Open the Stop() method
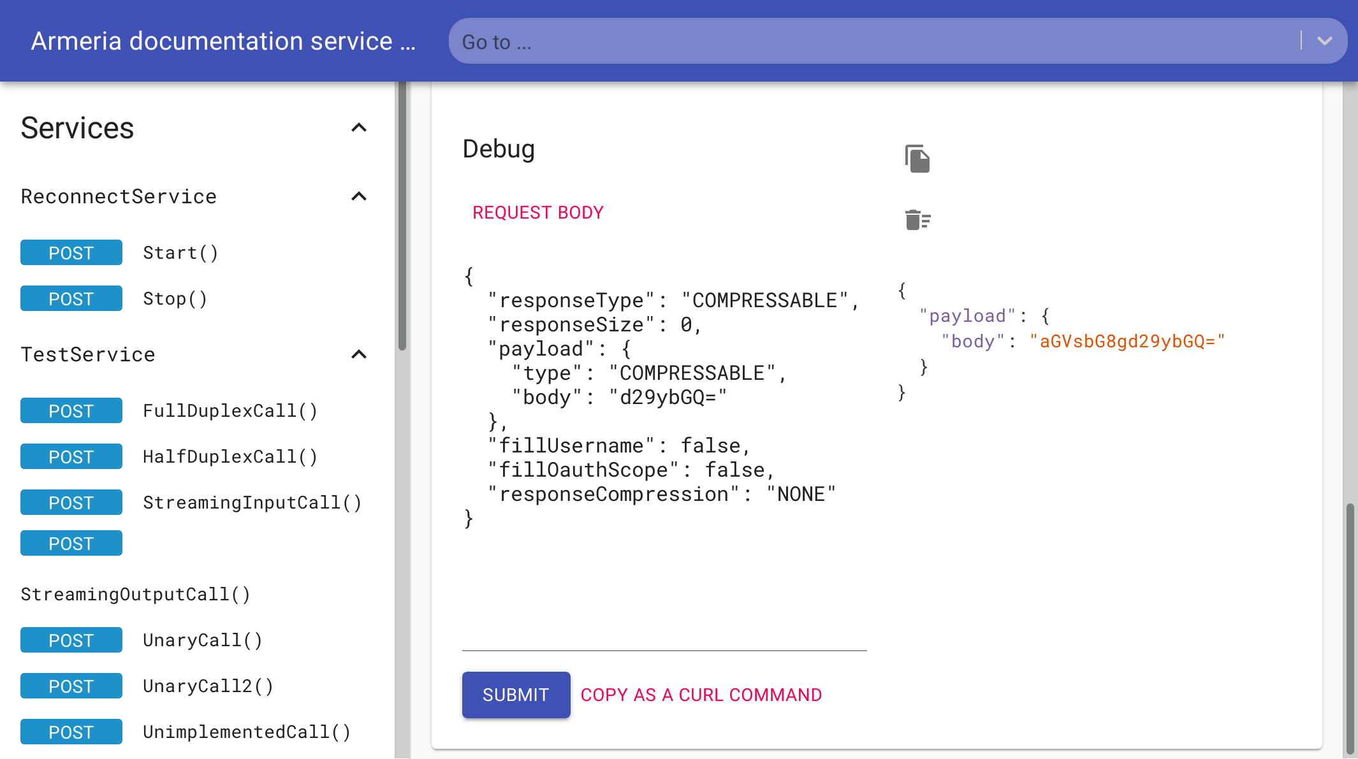Screen dimensions: 1358x759 click(175, 299)
